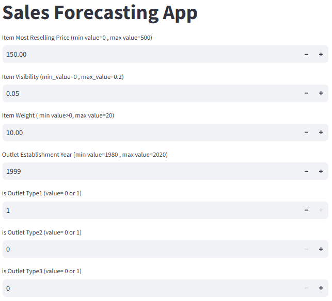Viewport: 332px width, 301px height.
Task: Focus the Establishment Year field showing 1999
Action: [151, 171]
